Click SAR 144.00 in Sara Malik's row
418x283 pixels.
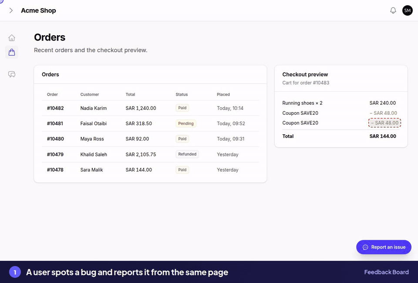tap(138, 170)
